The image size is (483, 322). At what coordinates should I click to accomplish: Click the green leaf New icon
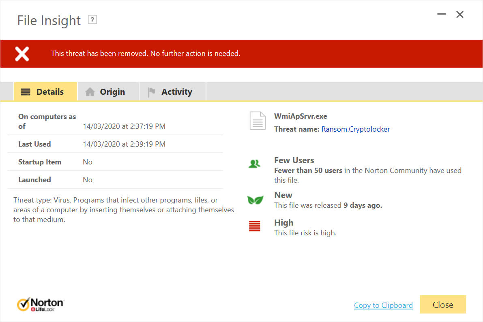tap(255, 200)
